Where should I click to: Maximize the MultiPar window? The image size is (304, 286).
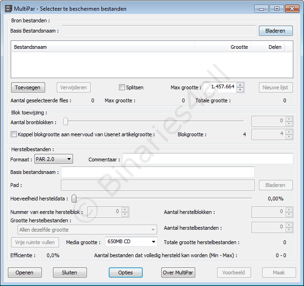click(277, 9)
